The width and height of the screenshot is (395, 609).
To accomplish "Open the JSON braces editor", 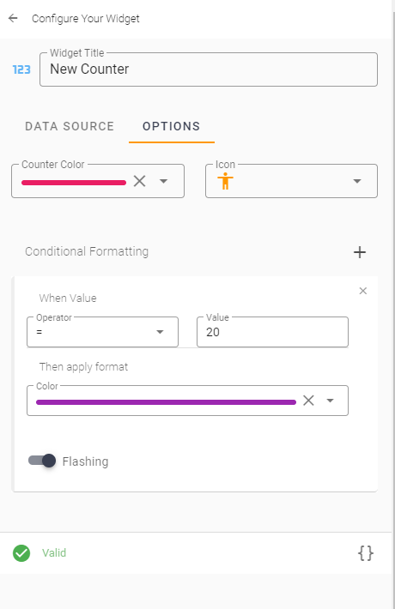I will (x=366, y=553).
